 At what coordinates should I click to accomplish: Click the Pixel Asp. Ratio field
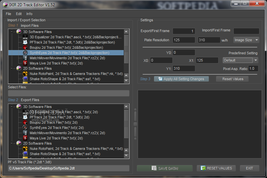coord(253,68)
